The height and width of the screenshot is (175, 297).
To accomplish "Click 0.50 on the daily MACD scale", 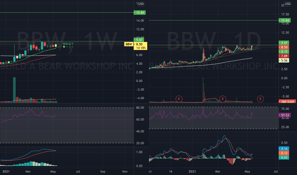I will click(284, 143).
